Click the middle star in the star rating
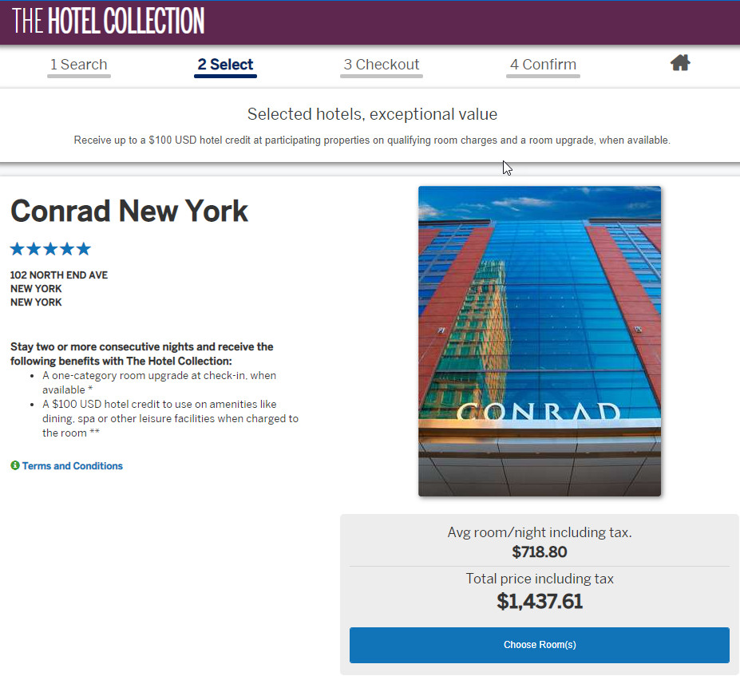The image size is (740, 676). point(49,248)
